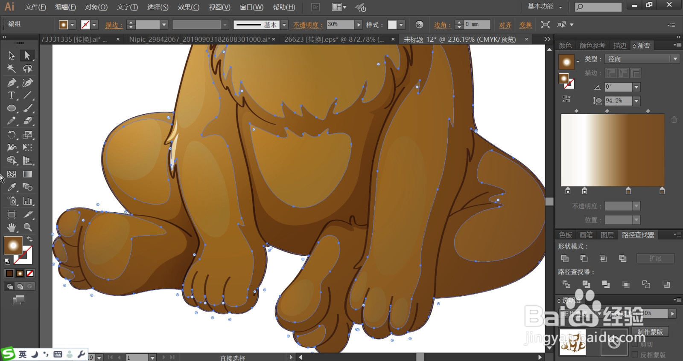Select the Scale tool

coord(27,135)
